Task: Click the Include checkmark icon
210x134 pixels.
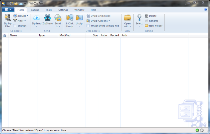Action: point(15,16)
